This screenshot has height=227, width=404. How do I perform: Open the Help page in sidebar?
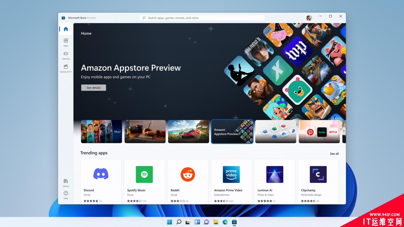tap(66, 195)
